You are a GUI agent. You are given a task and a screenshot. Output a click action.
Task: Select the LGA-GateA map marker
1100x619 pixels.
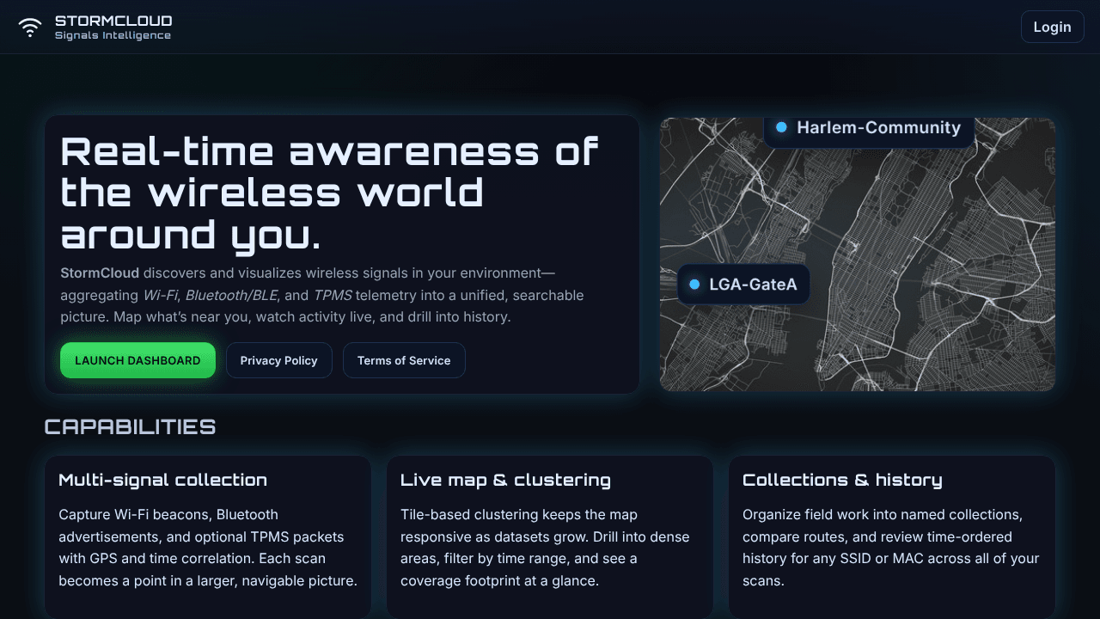(744, 284)
